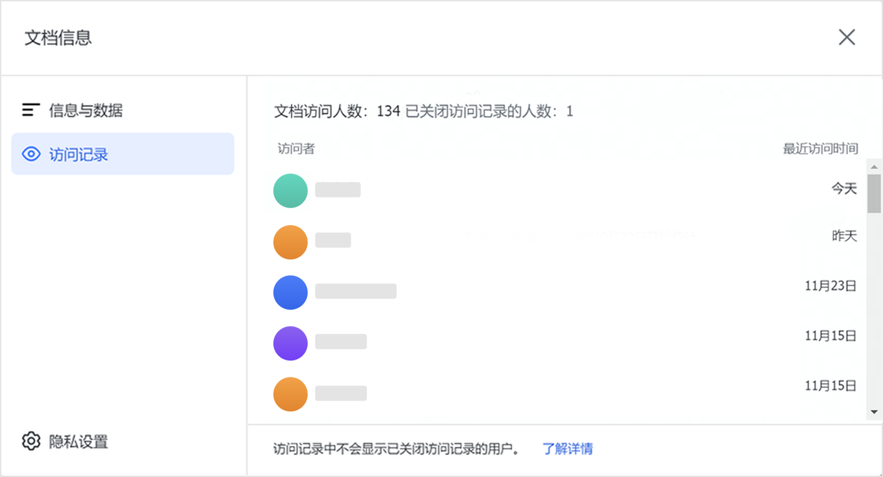Open 隐私设置 from the sidebar
883x477 pixels.
click(78, 442)
